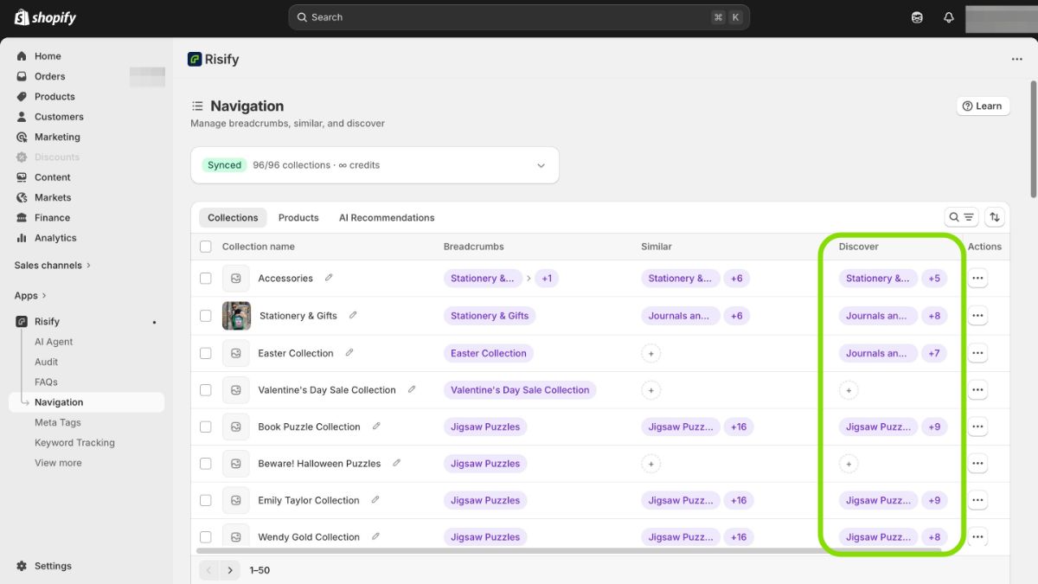Check the Accessories collection checkbox
1038x584 pixels.
click(x=206, y=279)
